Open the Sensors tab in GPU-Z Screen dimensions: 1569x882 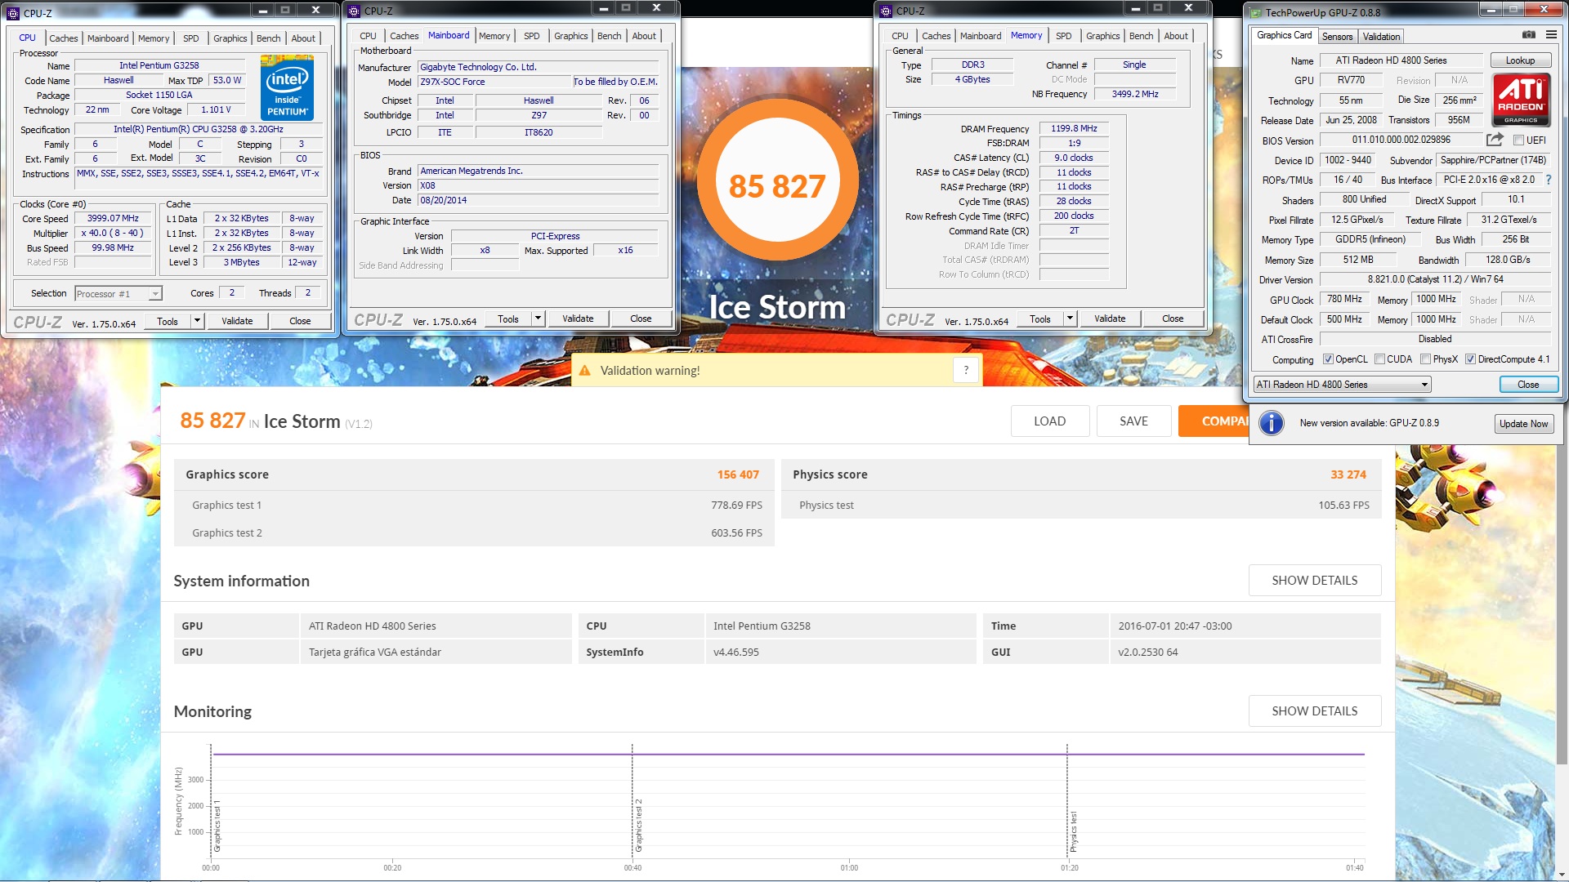1337,37
